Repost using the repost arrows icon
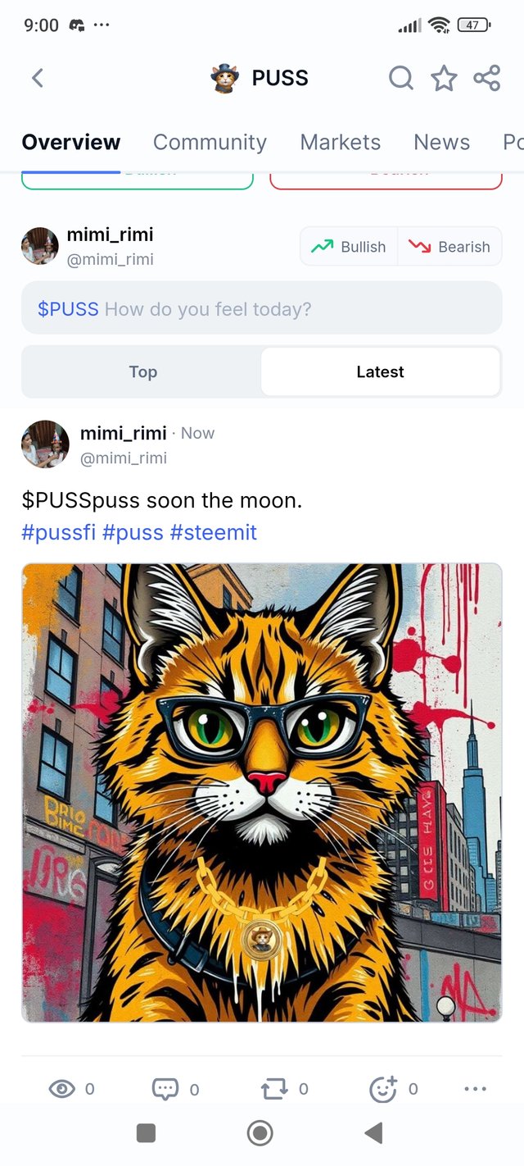 (273, 1089)
